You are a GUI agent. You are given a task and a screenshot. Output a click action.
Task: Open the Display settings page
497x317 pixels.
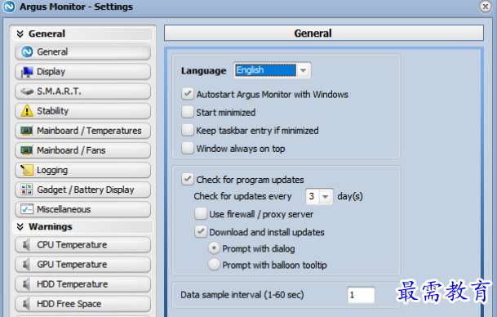point(82,71)
